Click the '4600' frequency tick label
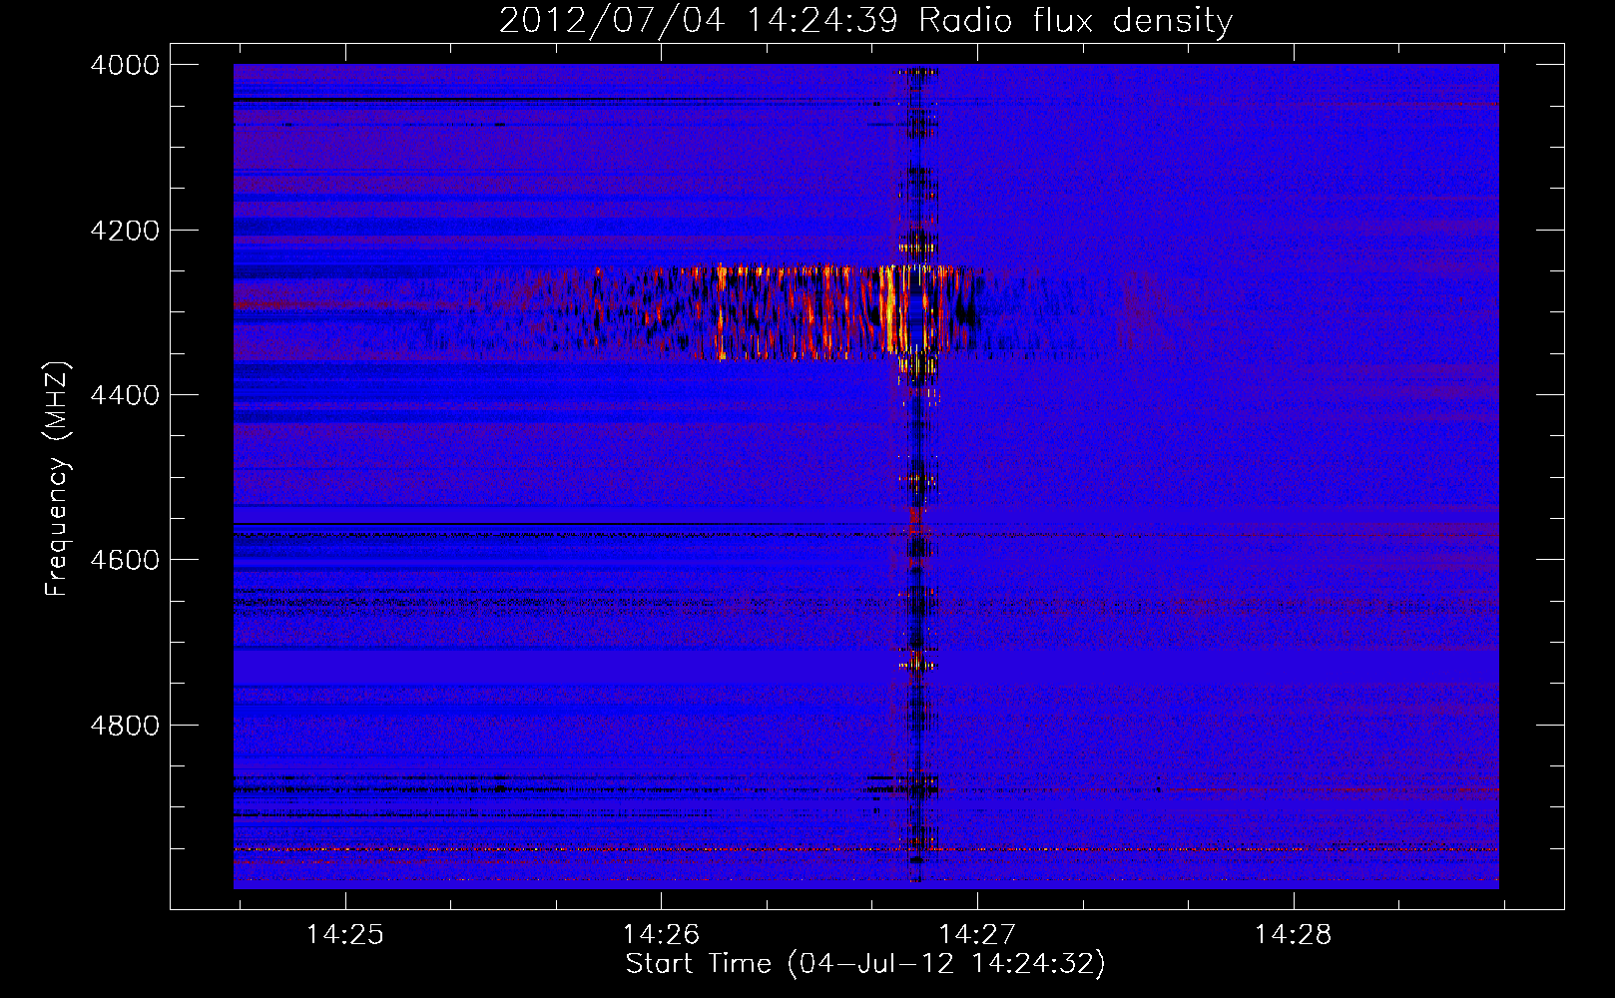This screenshot has width=1615, height=998. [125, 560]
